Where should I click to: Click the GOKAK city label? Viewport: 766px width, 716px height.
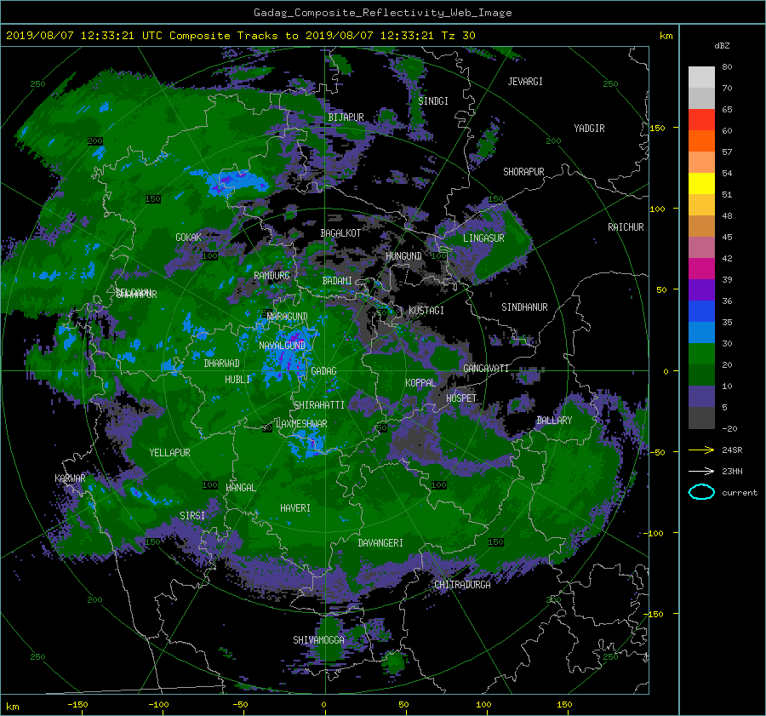pos(189,238)
